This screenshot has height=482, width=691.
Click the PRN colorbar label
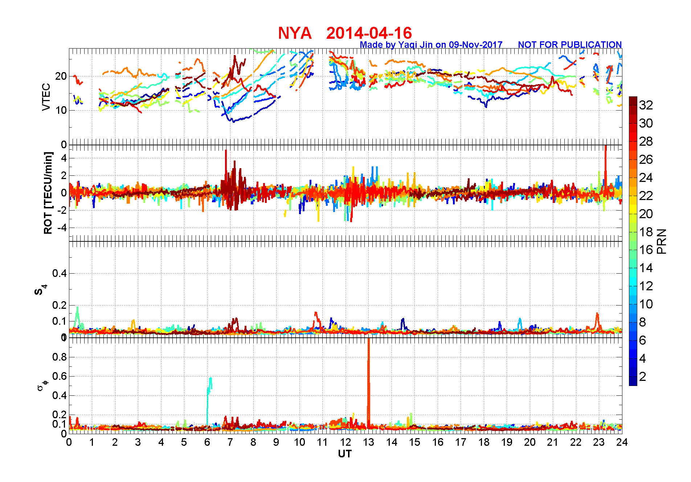(662, 241)
